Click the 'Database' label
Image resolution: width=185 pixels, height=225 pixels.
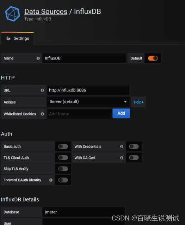11,212
